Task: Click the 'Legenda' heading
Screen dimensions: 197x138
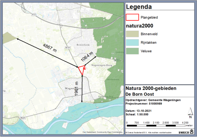Action: tap(139, 7)
